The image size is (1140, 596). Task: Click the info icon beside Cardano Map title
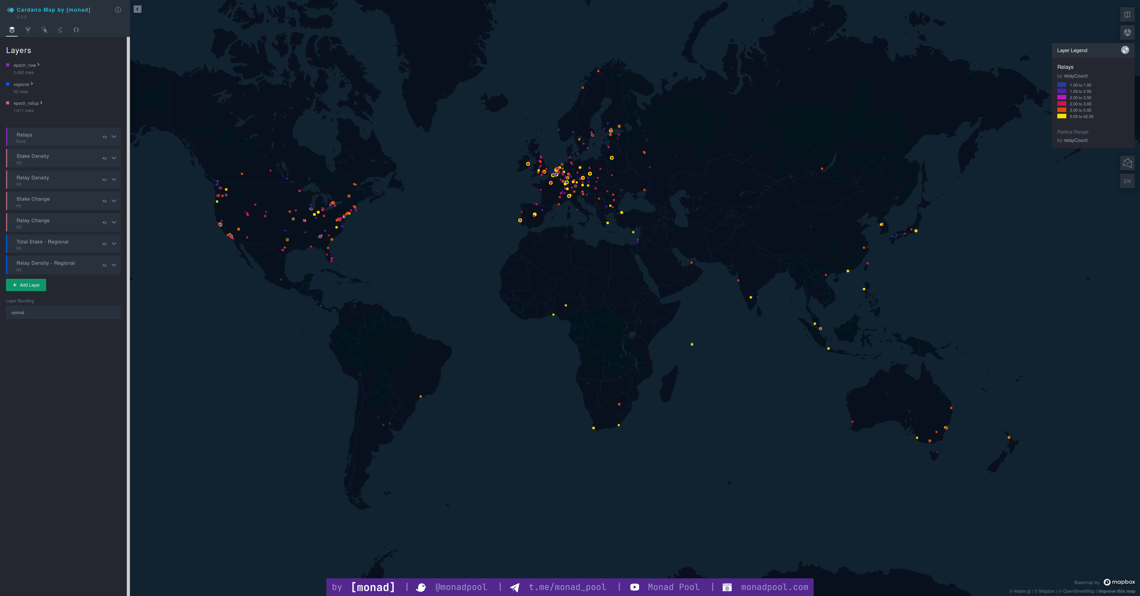tap(118, 10)
